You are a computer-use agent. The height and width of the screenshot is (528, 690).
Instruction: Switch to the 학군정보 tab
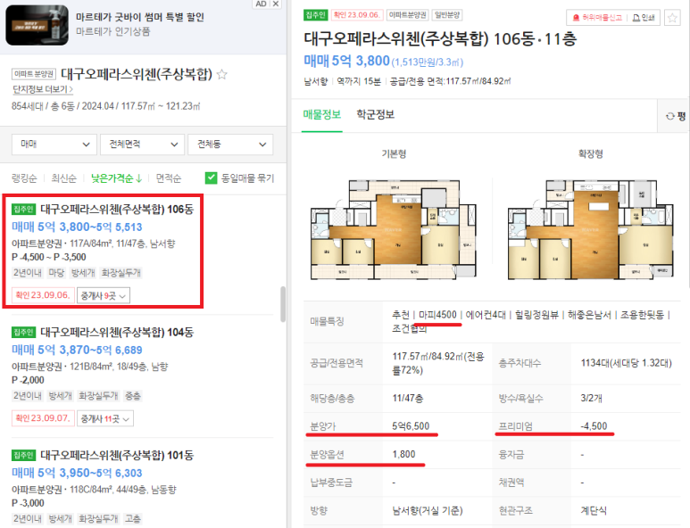click(376, 115)
